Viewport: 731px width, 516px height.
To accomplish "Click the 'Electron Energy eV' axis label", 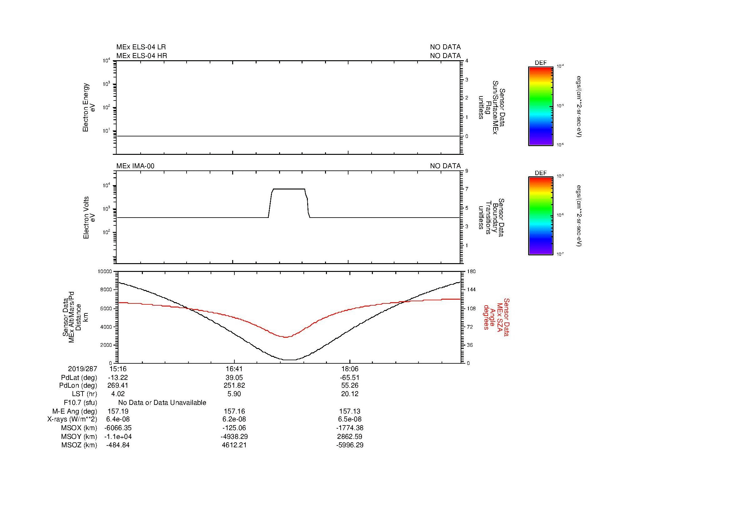I will point(89,107).
